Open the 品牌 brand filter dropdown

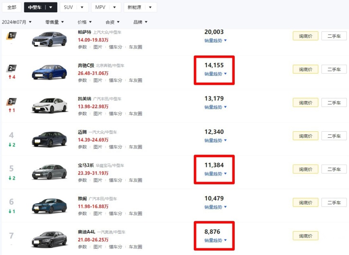(140, 22)
